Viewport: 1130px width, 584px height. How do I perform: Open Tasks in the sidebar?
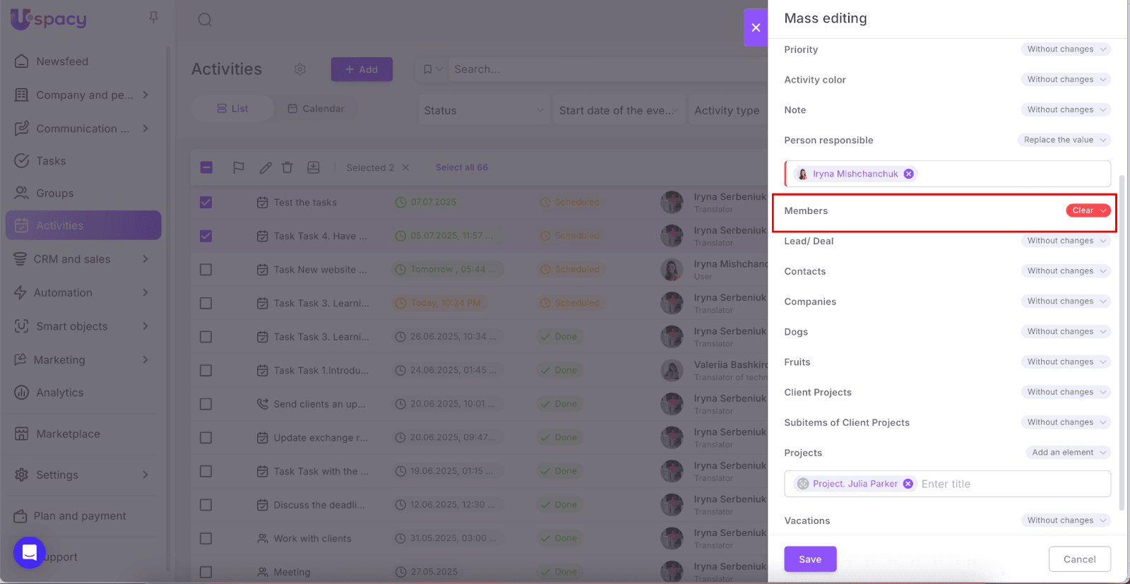pos(51,161)
